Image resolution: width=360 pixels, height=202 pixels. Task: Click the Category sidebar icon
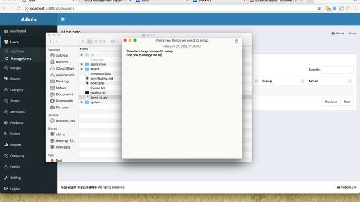click(x=6, y=90)
